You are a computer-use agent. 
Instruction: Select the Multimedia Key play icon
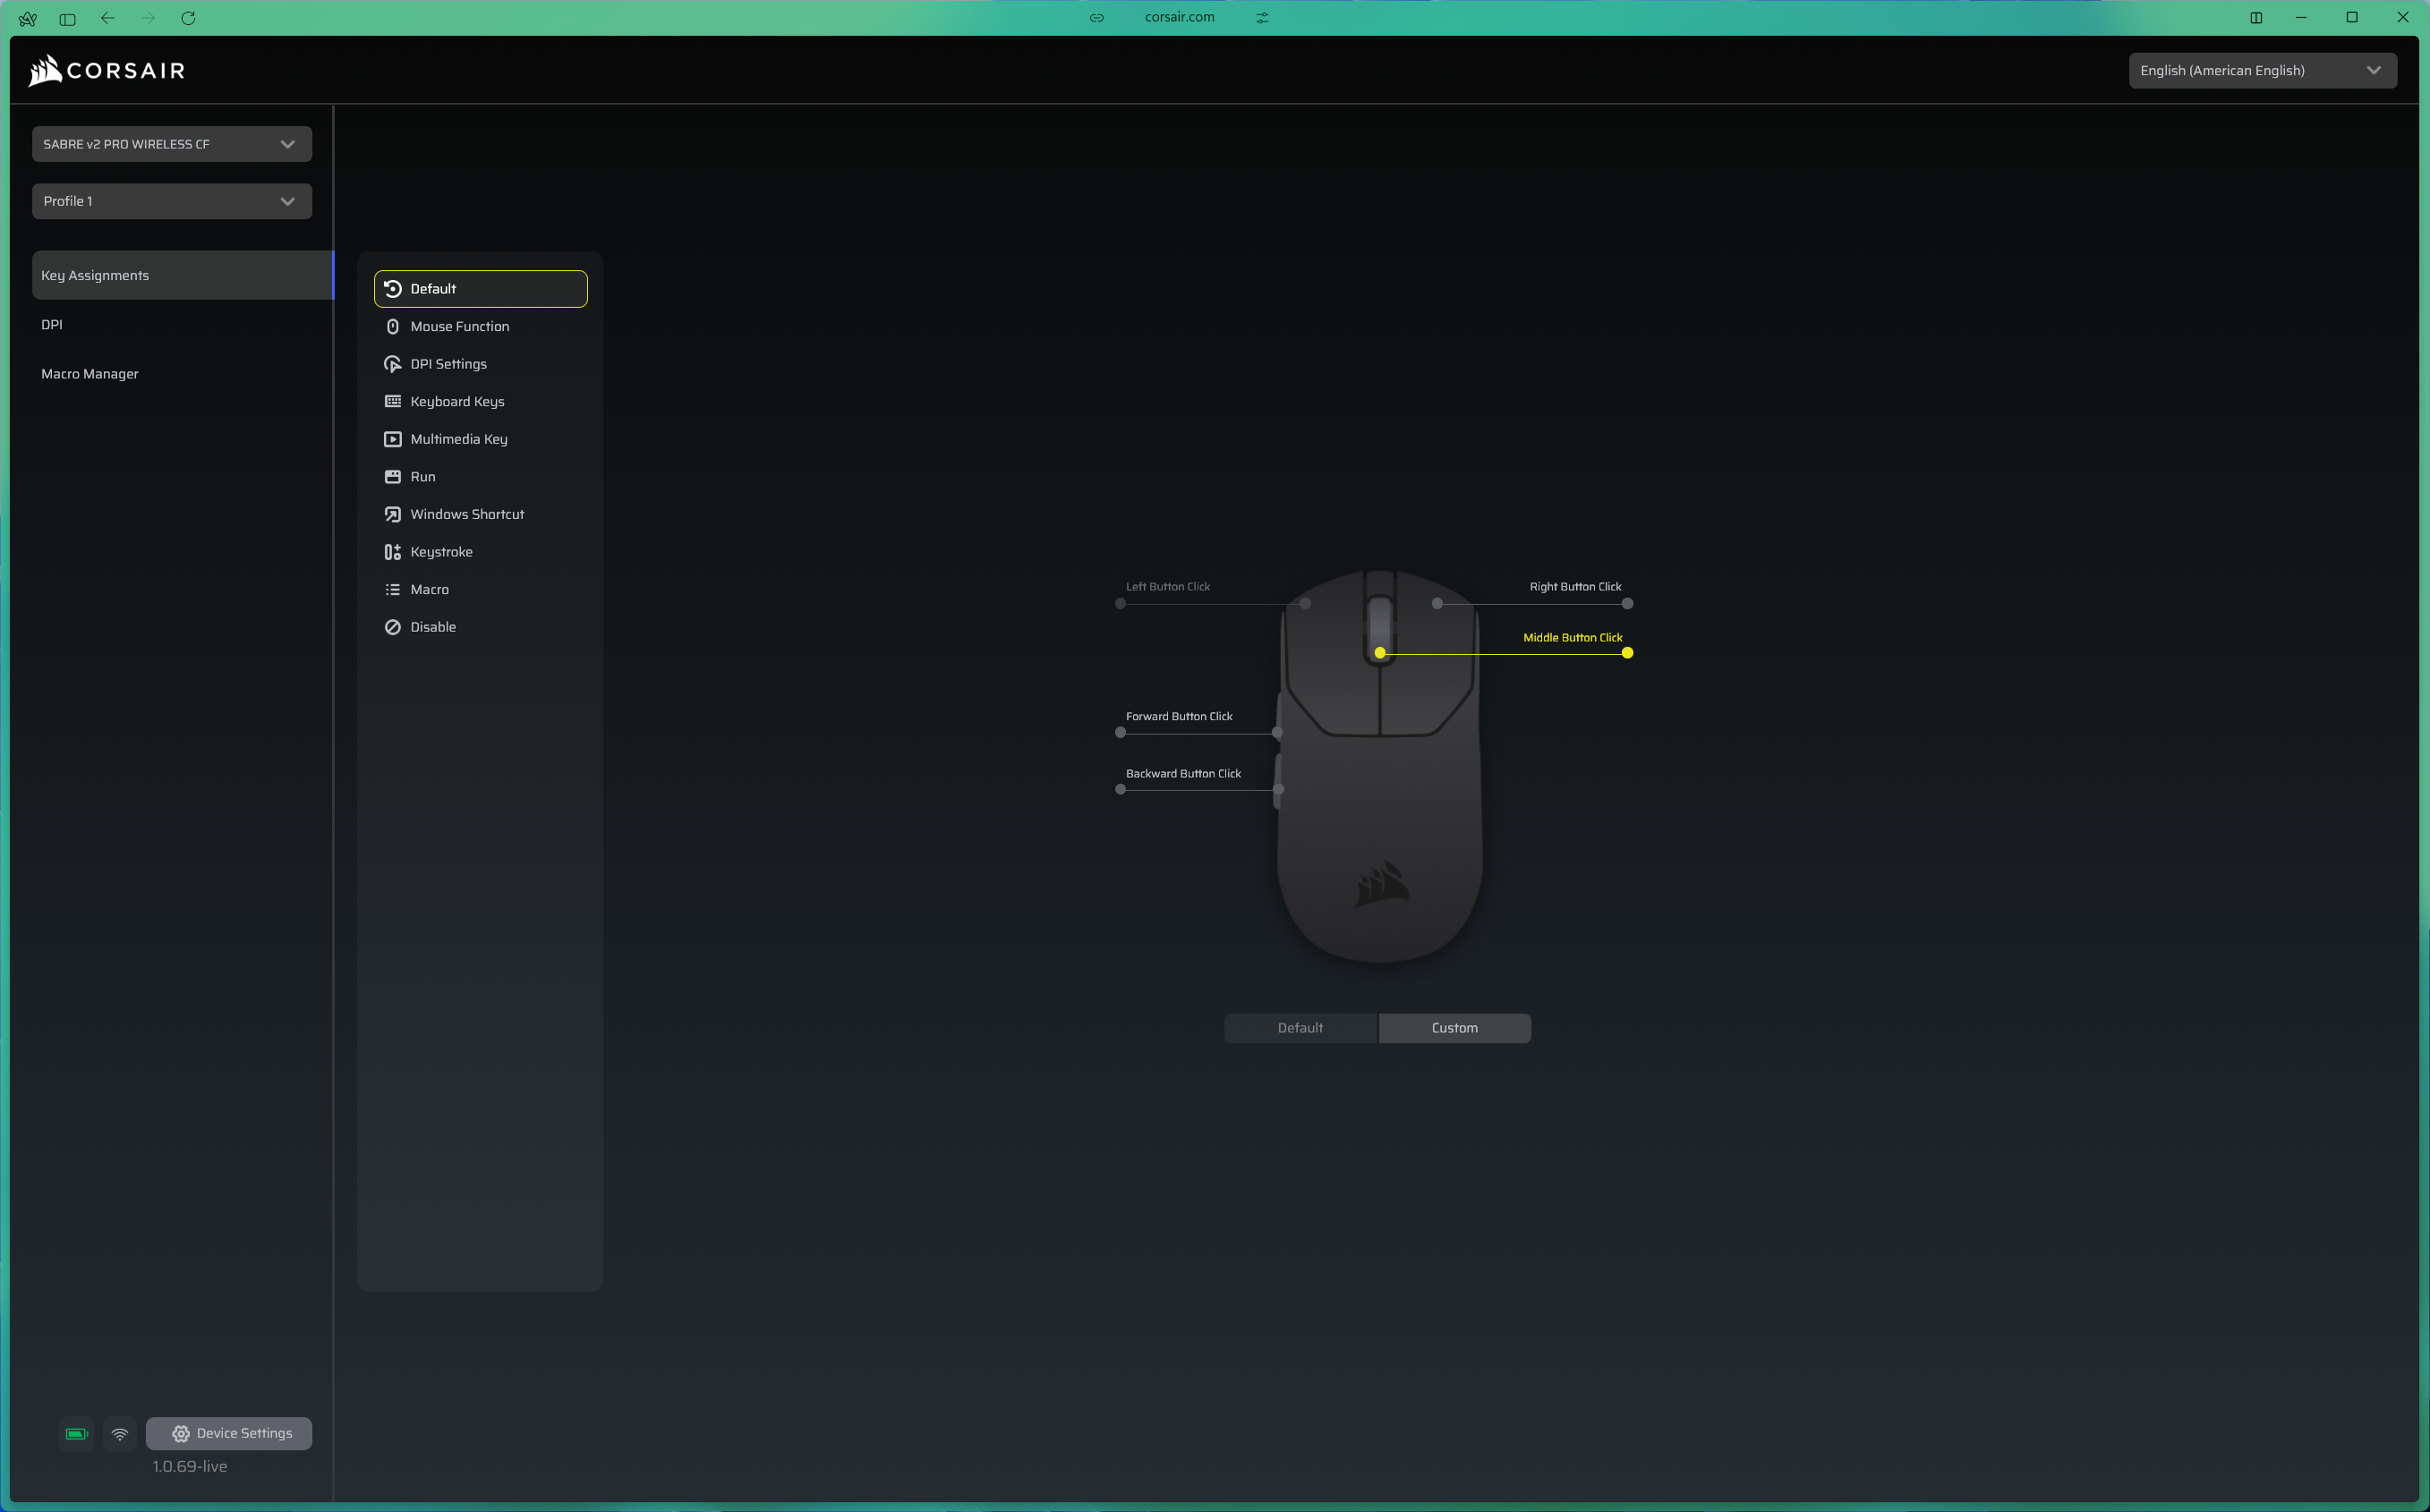[x=392, y=439]
